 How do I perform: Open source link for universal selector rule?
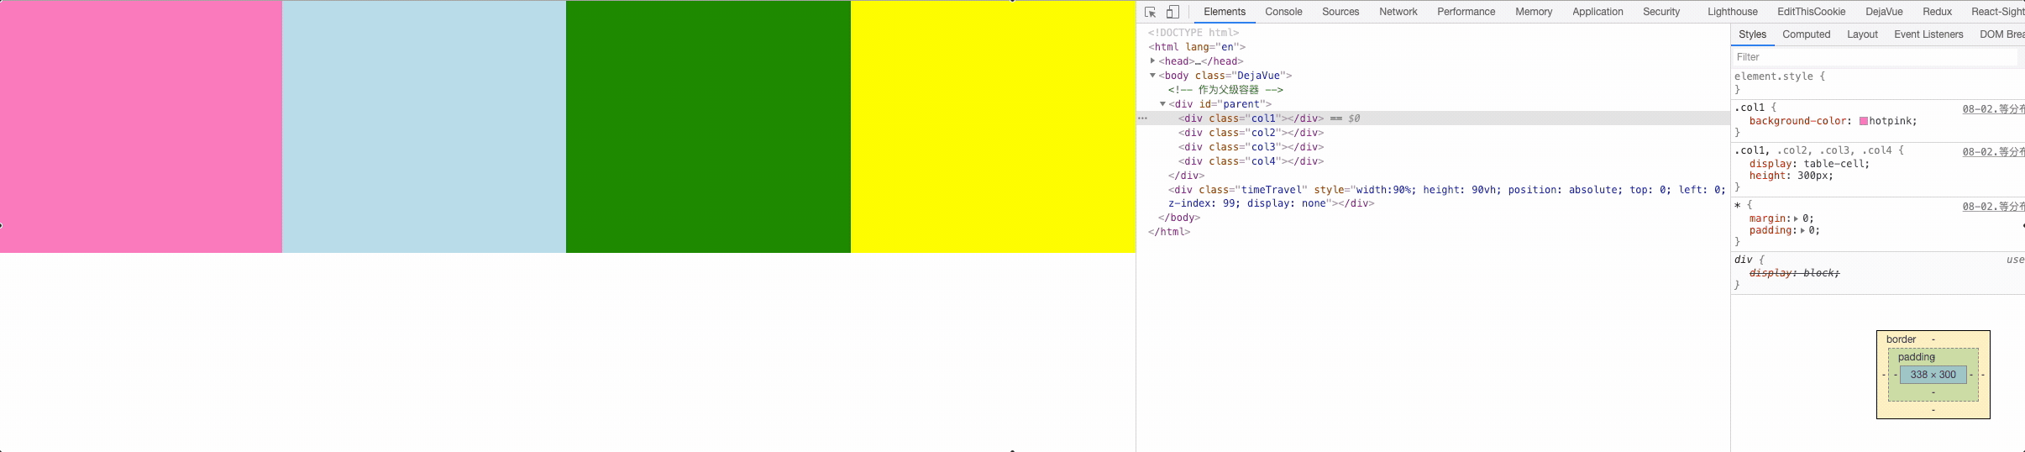pyautogui.click(x=1992, y=207)
